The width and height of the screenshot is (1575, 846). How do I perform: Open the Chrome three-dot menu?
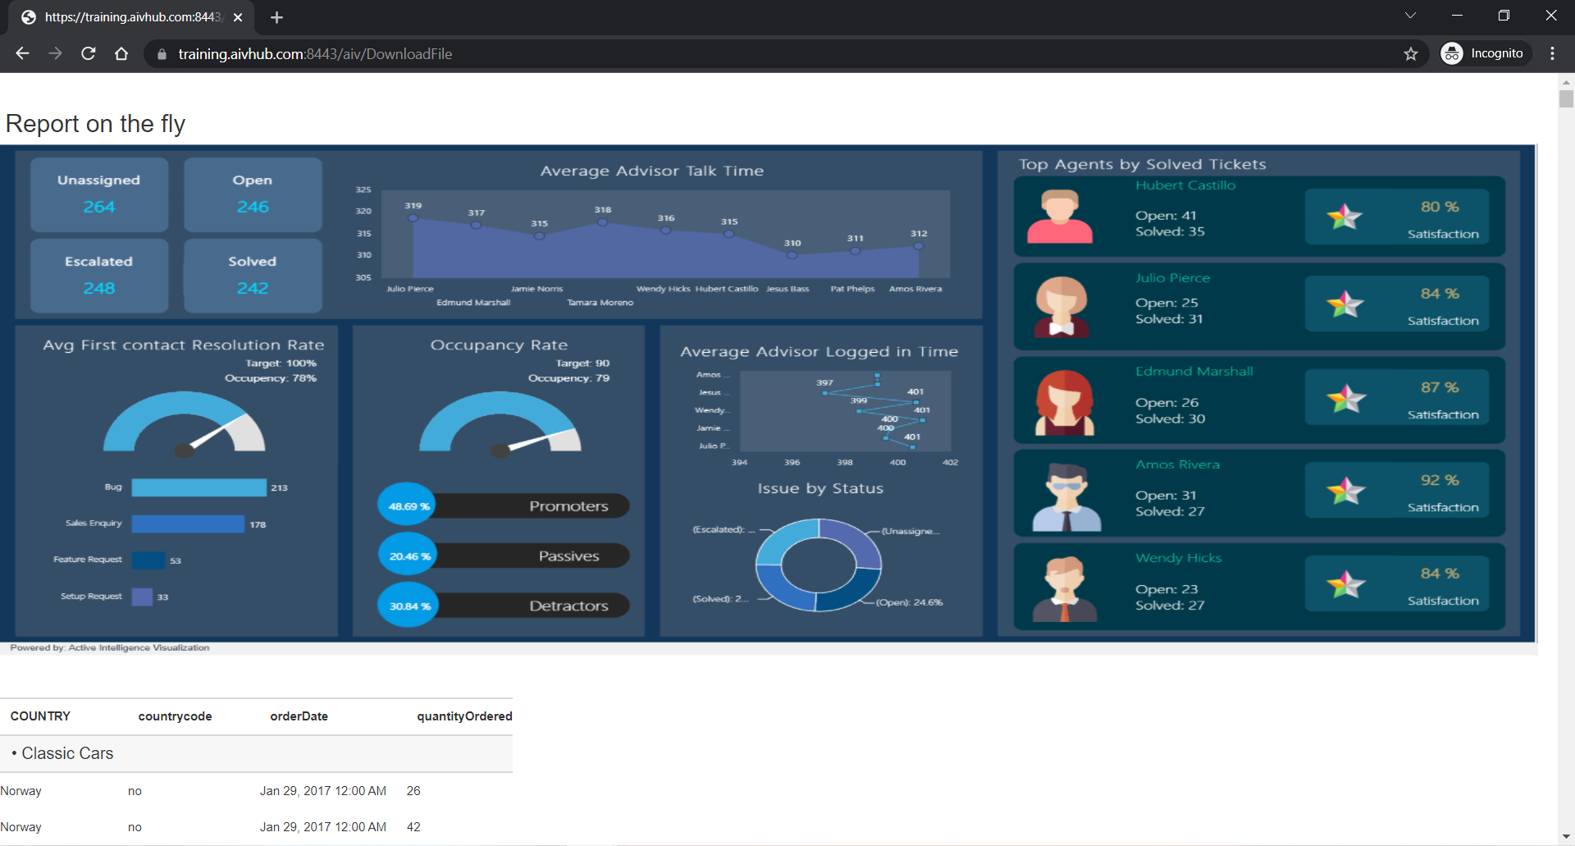coord(1552,53)
